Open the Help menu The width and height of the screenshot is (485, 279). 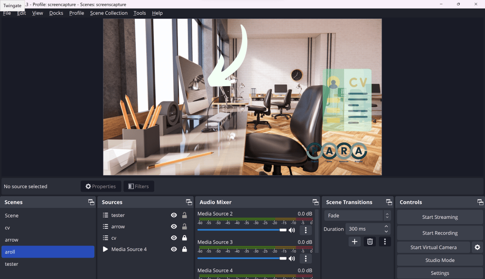click(x=157, y=13)
